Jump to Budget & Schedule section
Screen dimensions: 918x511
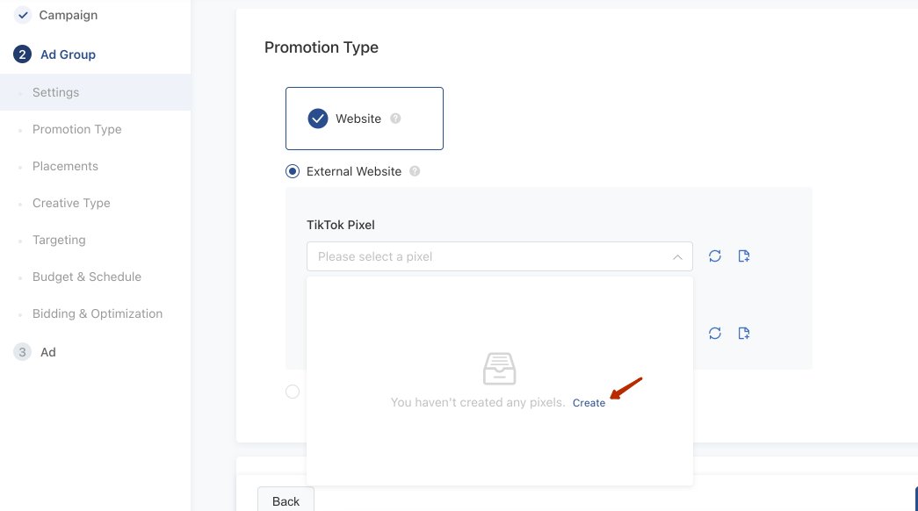[x=87, y=277]
